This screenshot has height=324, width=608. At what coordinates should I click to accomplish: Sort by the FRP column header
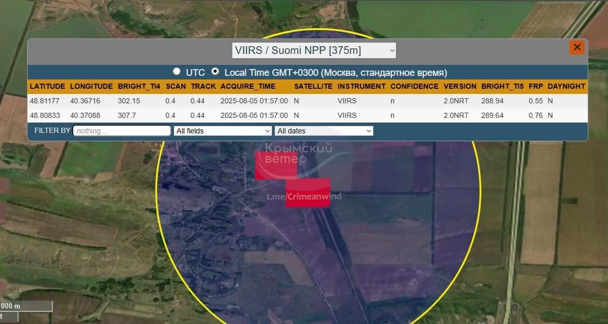tap(536, 86)
